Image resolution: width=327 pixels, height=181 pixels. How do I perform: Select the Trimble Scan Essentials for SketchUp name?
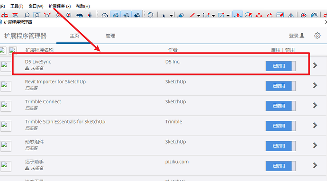65,122
